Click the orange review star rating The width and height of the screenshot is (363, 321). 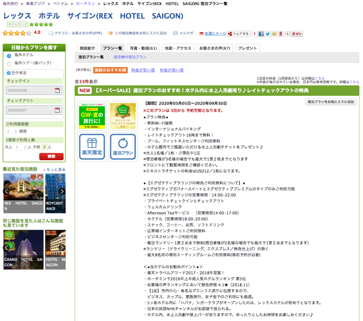[17, 33]
